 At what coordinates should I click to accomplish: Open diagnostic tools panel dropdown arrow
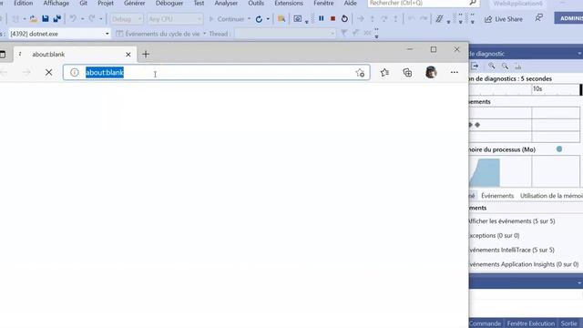[x=579, y=54]
